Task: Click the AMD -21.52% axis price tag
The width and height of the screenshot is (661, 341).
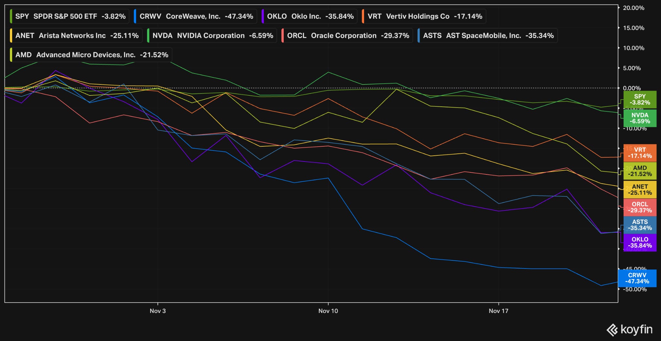Action: pos(640,171)
